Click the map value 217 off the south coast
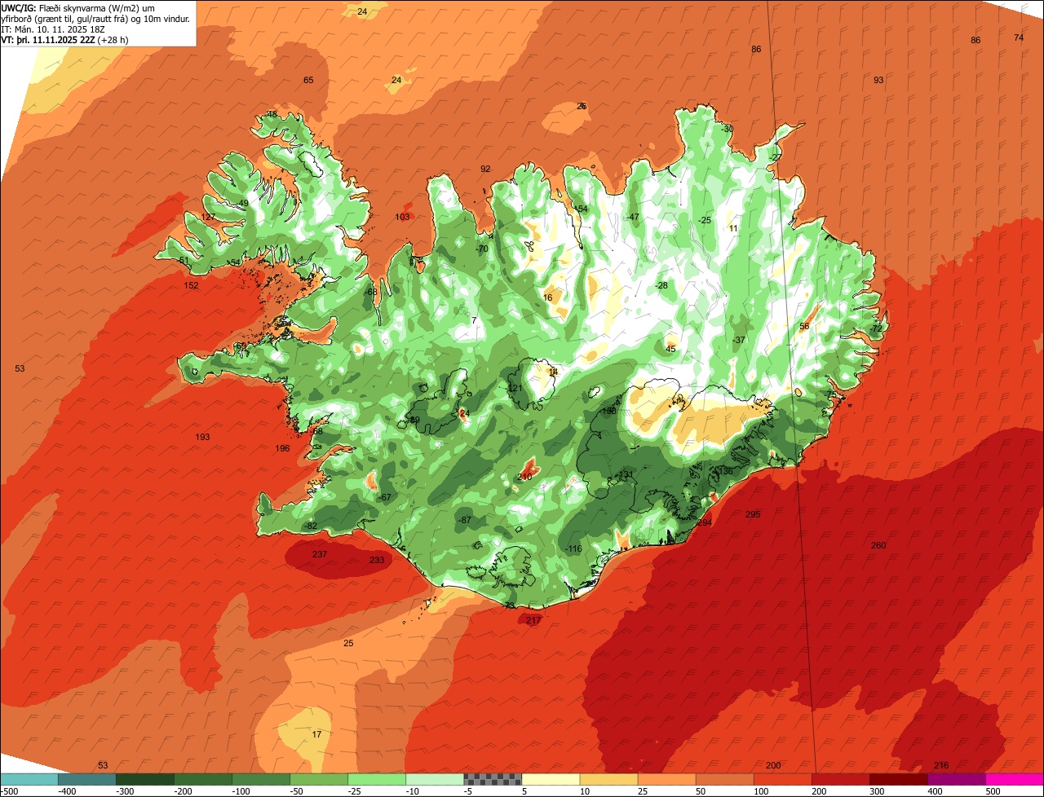This screenshot has height=797, width=1044. pos(533,620)
